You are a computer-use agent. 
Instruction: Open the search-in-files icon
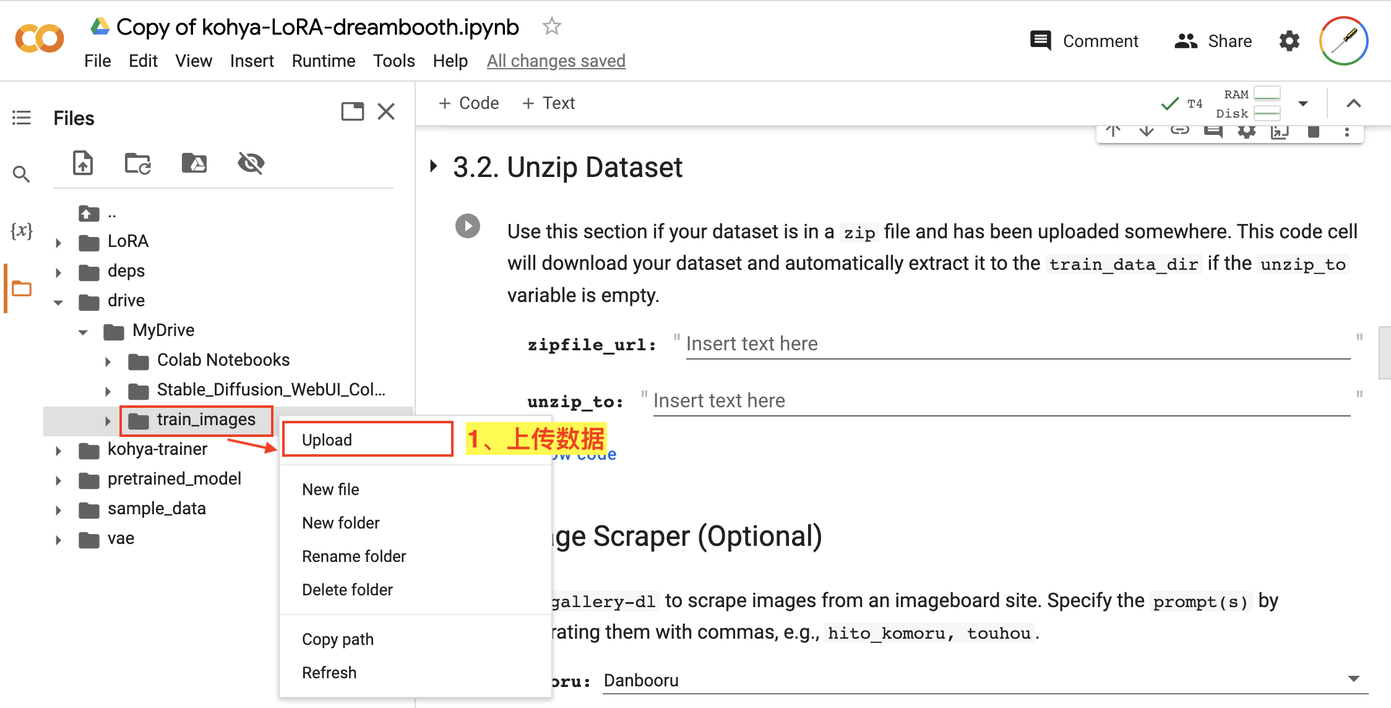22,174
